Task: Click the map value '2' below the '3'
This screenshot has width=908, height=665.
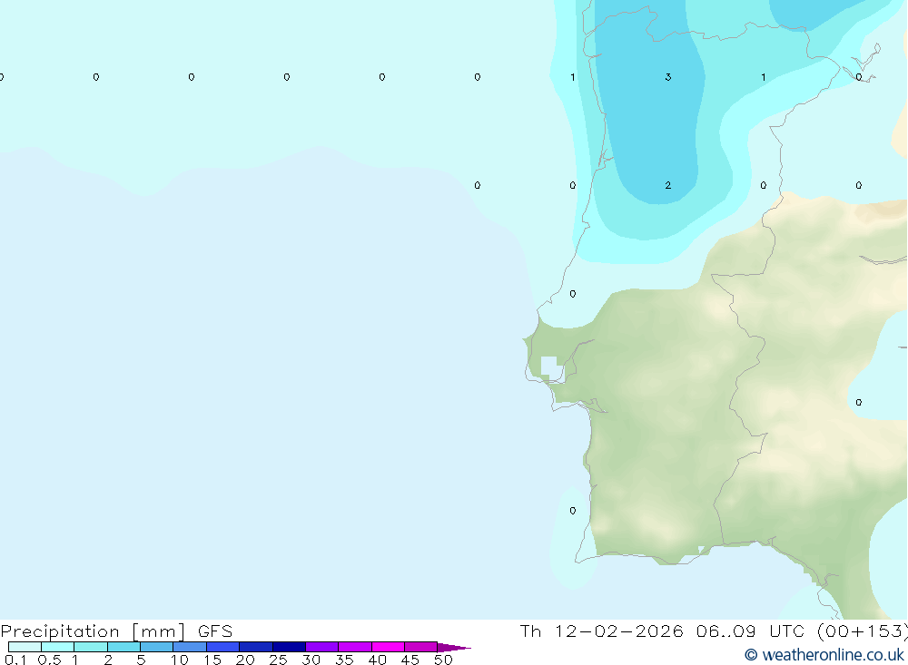Action: pyautogui.click(x=668, y=185)
